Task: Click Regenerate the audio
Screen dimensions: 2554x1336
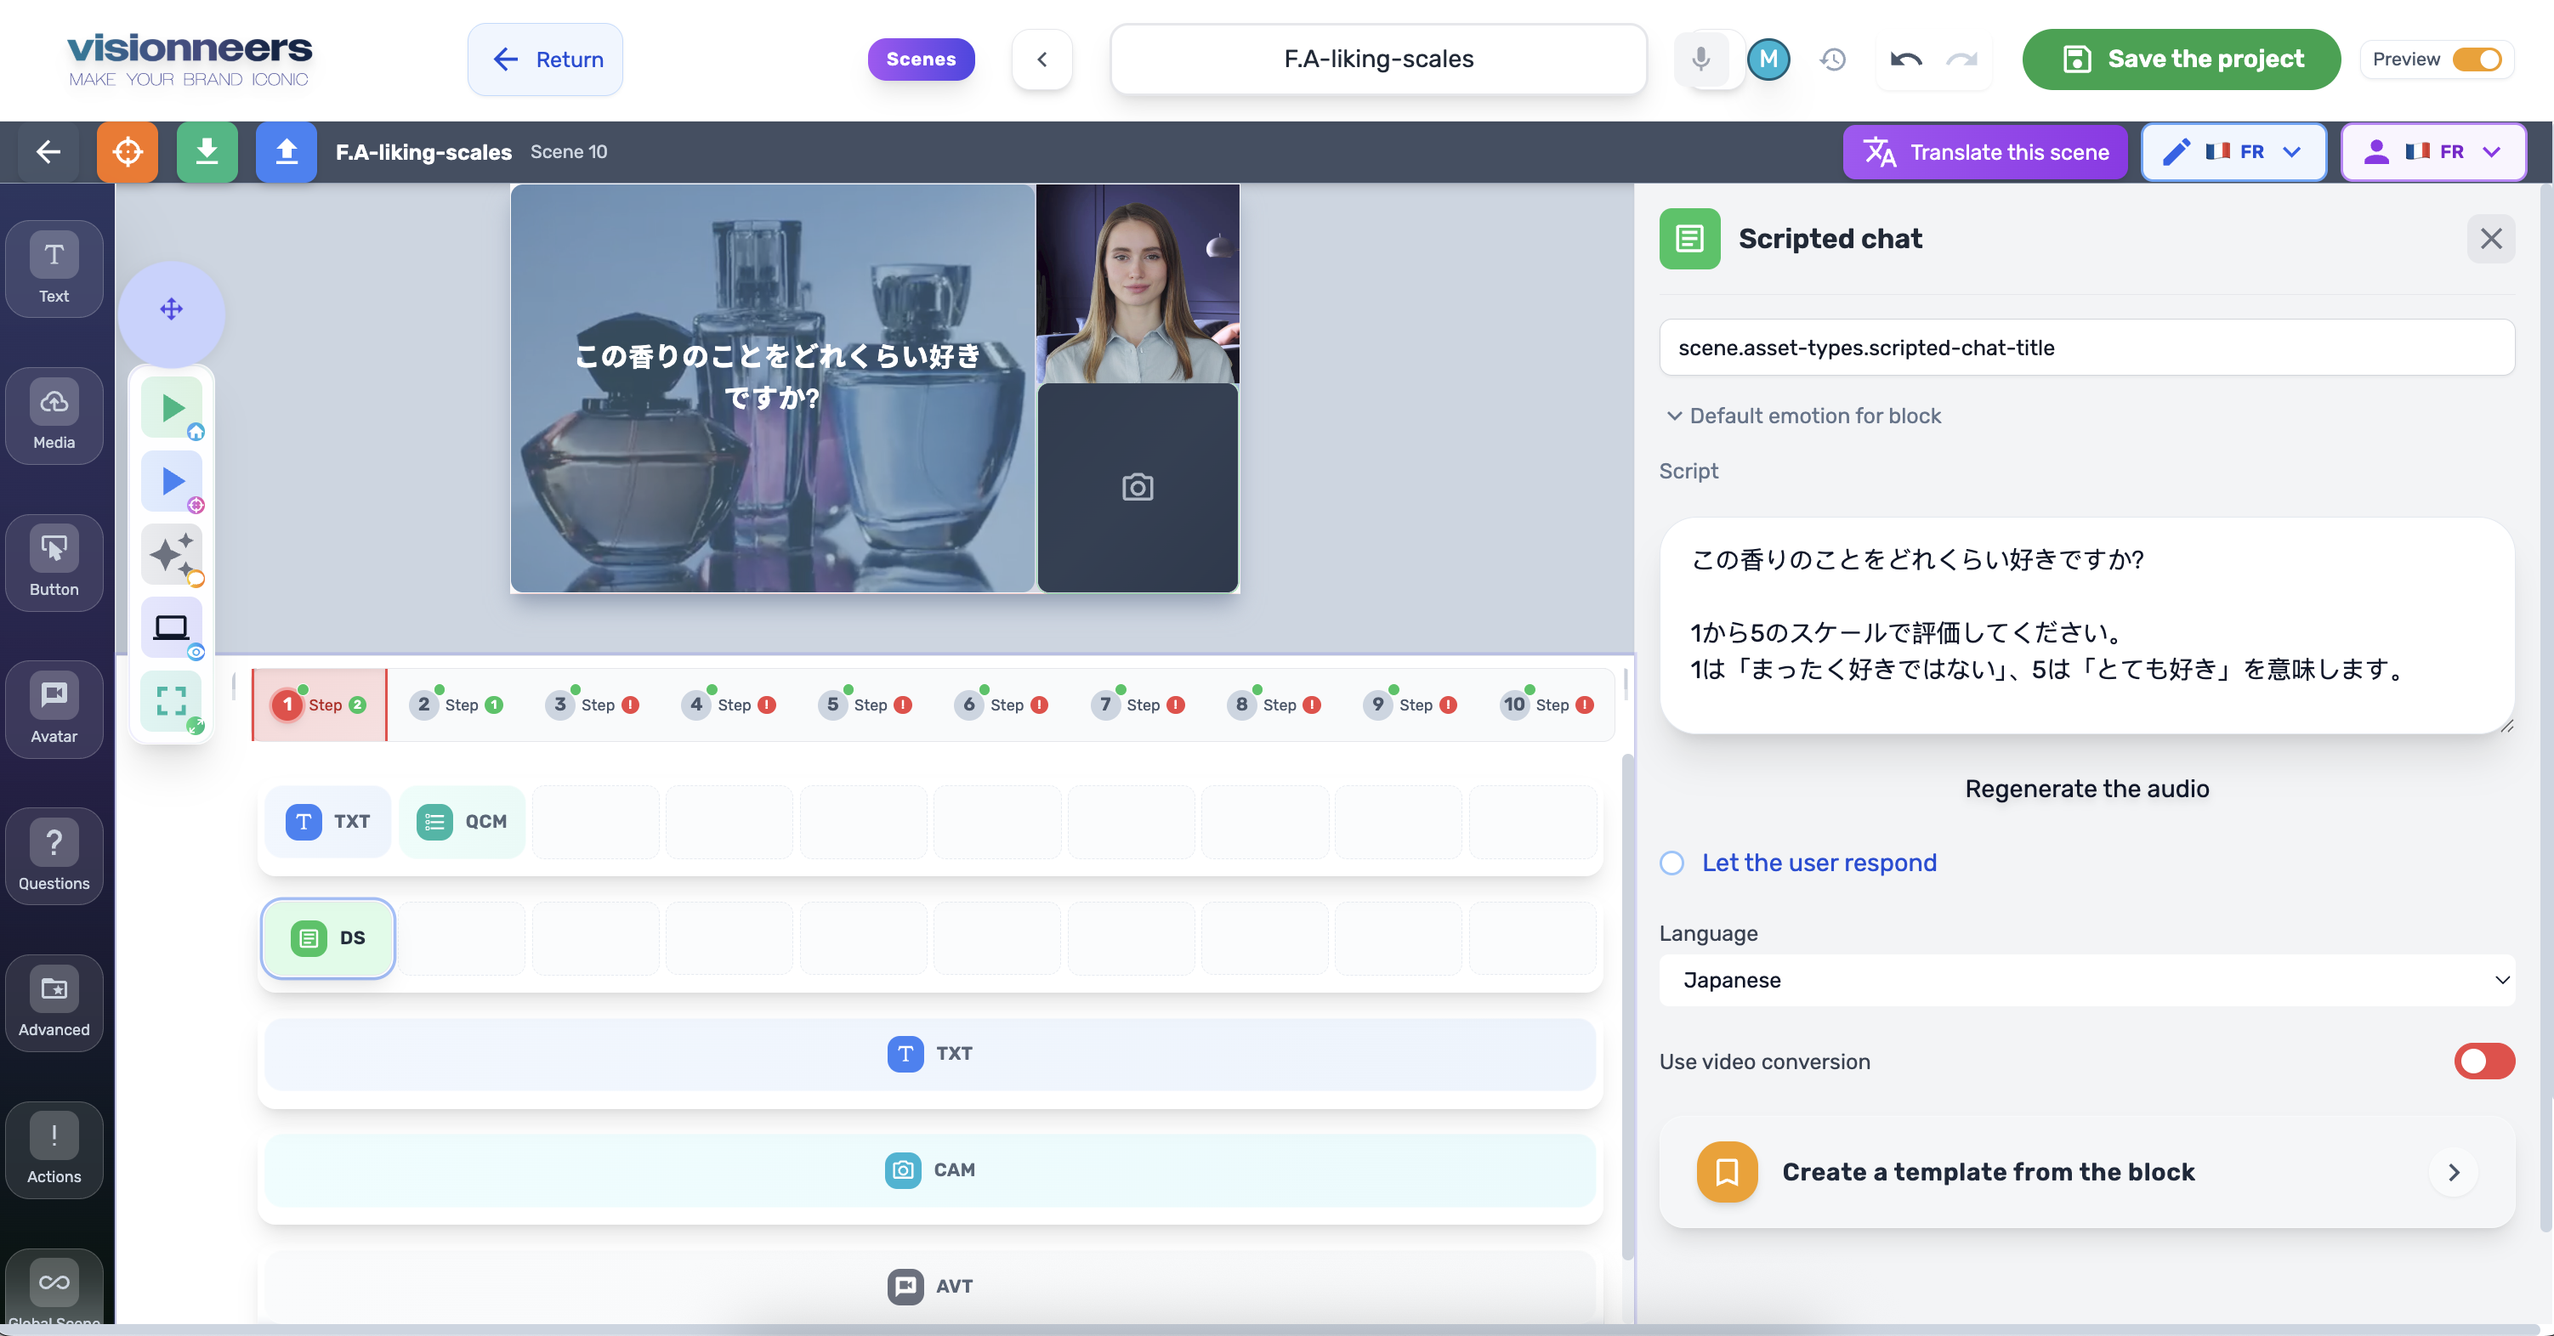Action: [x=2086, y=788]
